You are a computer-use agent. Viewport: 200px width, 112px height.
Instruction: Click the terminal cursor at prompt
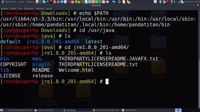point(107,82)
